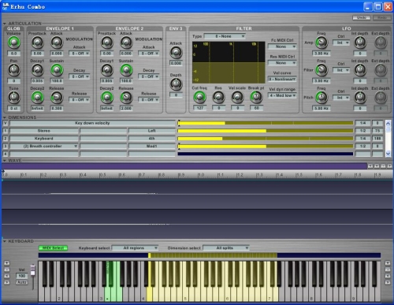Open the Breath controller dimension dropdown
The image size is (394, 305).
(x=44, y=146)
